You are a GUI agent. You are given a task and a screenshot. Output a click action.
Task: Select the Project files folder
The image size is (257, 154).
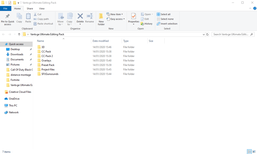(48, 69)
